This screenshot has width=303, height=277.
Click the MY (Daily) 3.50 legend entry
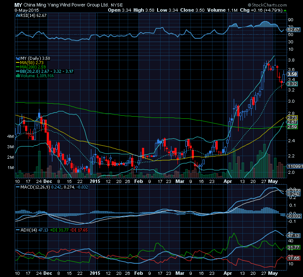(x=35, y=59)
